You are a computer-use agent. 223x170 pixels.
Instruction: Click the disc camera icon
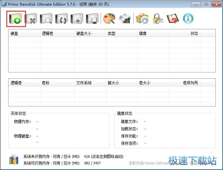[x=125, y=19]
